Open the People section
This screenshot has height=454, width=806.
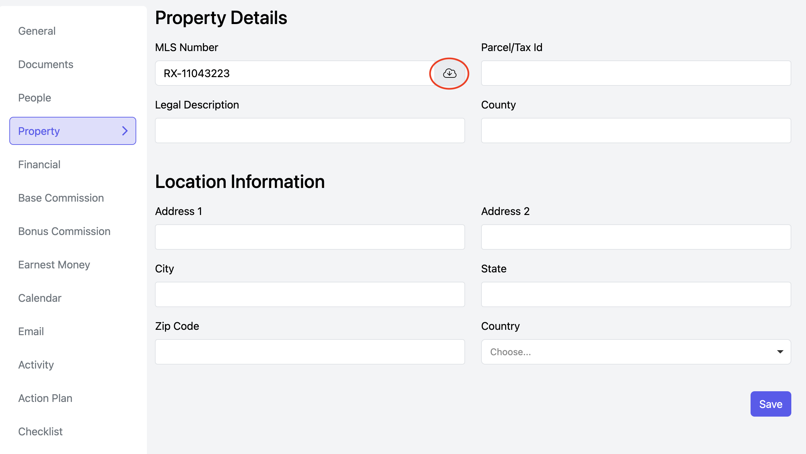[35, 98]
